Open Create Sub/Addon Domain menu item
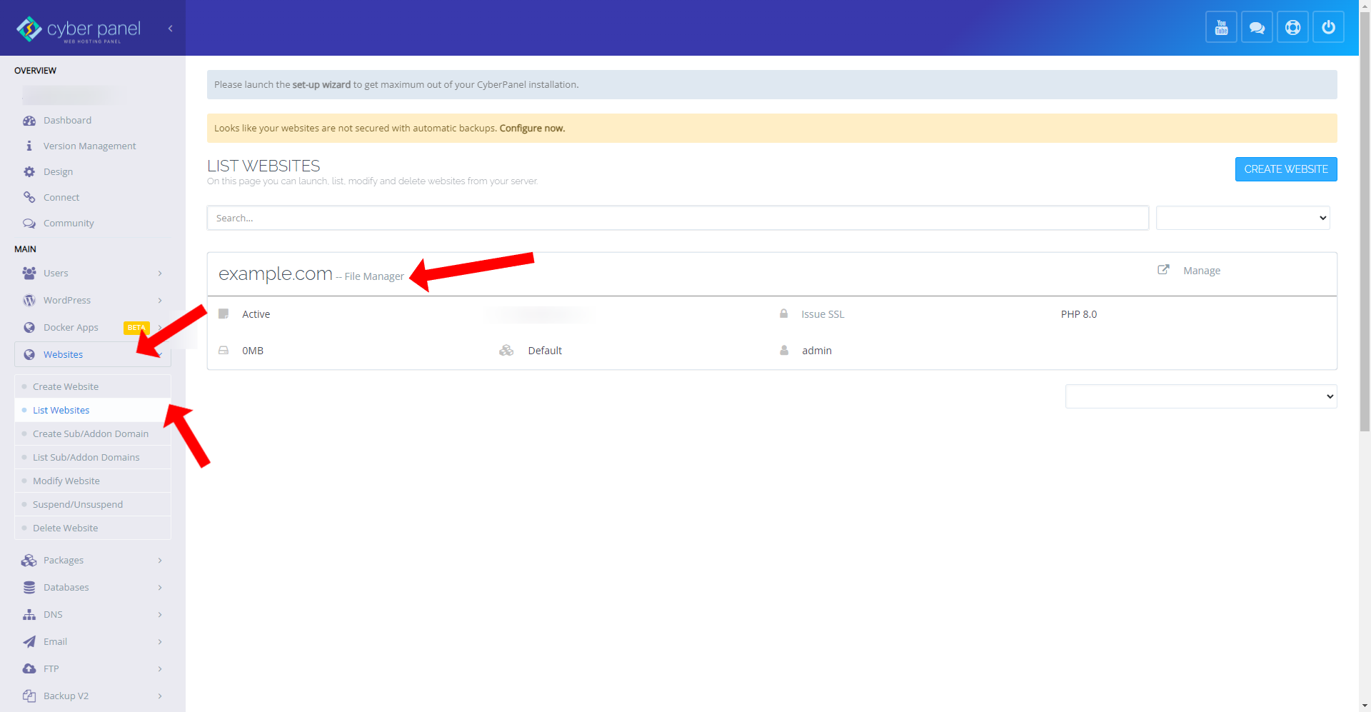 (x=91, y=434)
